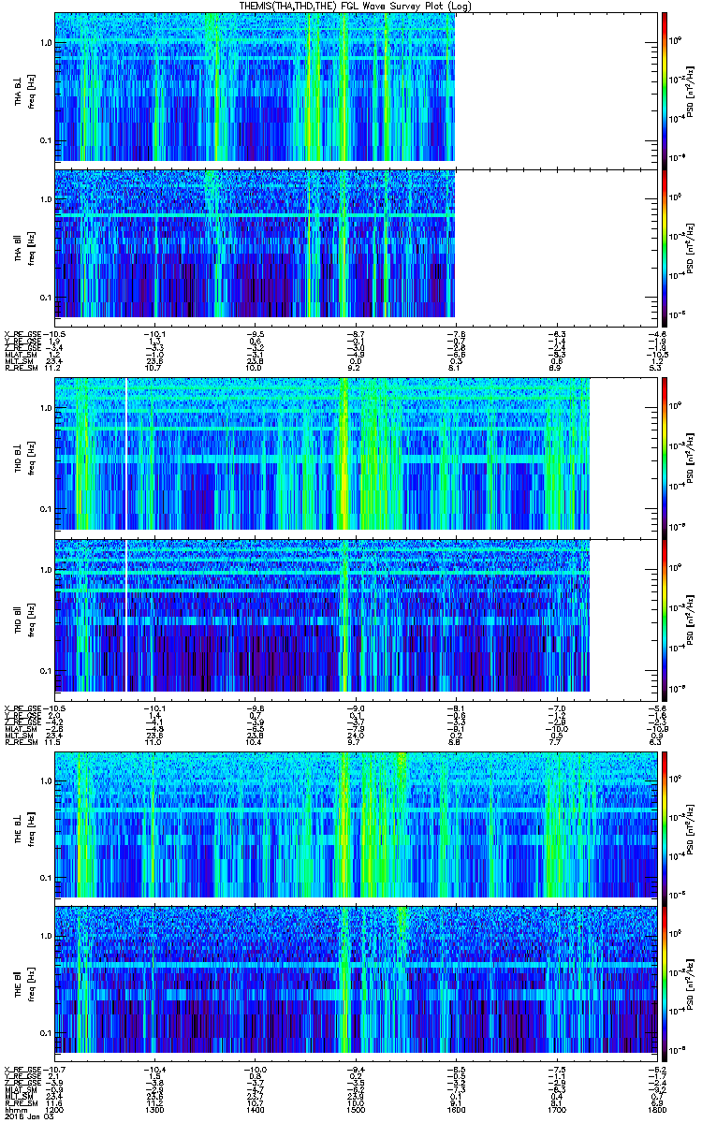Click the plot title THEMIS FGL Wave Survey Plot
The height and width of the screenshot is (1123, 702).
(355, 6)
